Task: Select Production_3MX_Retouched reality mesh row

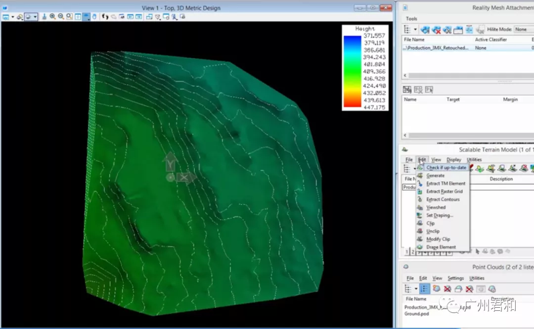Action: [468, 48]
